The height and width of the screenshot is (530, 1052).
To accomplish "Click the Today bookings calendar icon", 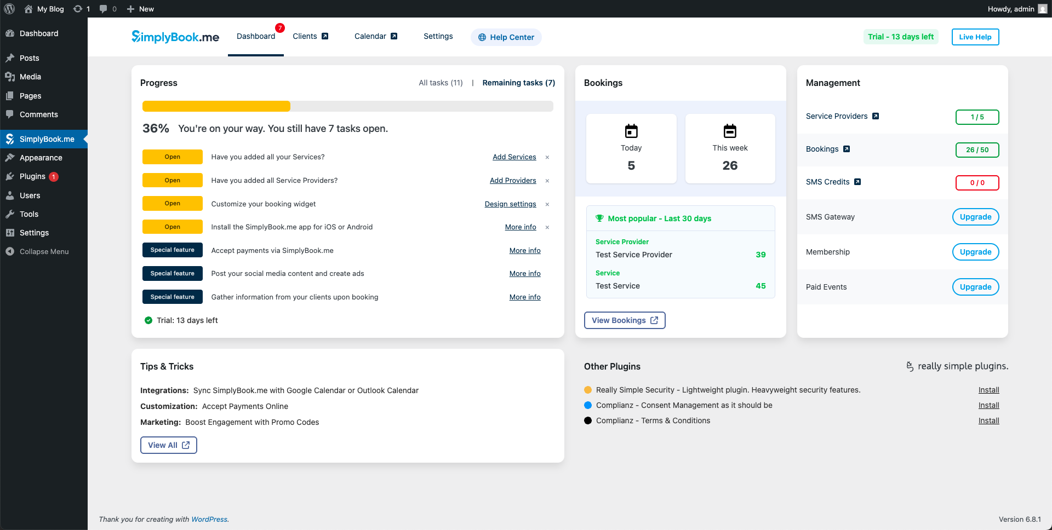I will click(631, 131).
